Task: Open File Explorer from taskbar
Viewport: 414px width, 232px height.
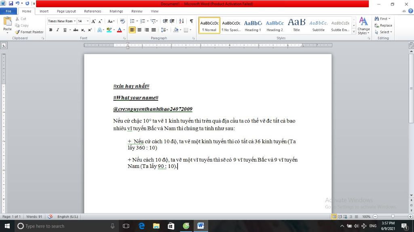Action: coord(156,226)
